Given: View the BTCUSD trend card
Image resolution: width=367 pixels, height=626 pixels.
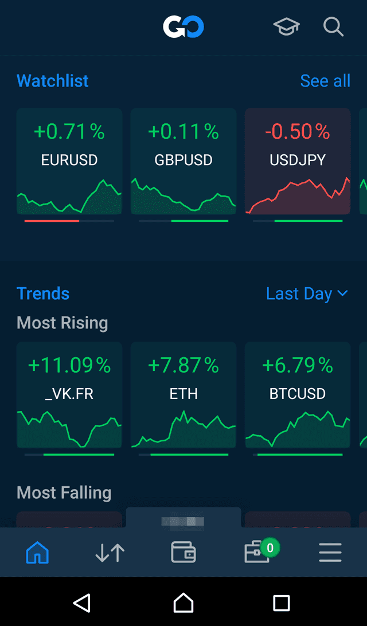Looking at the screenshot, I should tap(297, 396).
